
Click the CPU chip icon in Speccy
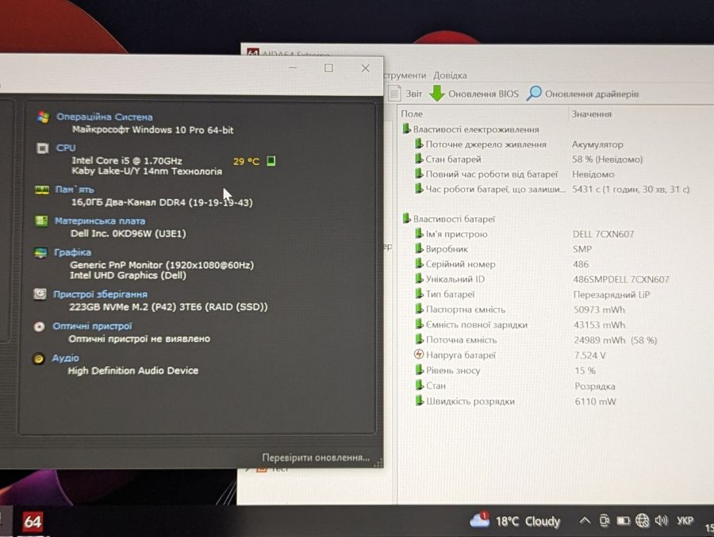pyautogui.click(x=42, y=148)
